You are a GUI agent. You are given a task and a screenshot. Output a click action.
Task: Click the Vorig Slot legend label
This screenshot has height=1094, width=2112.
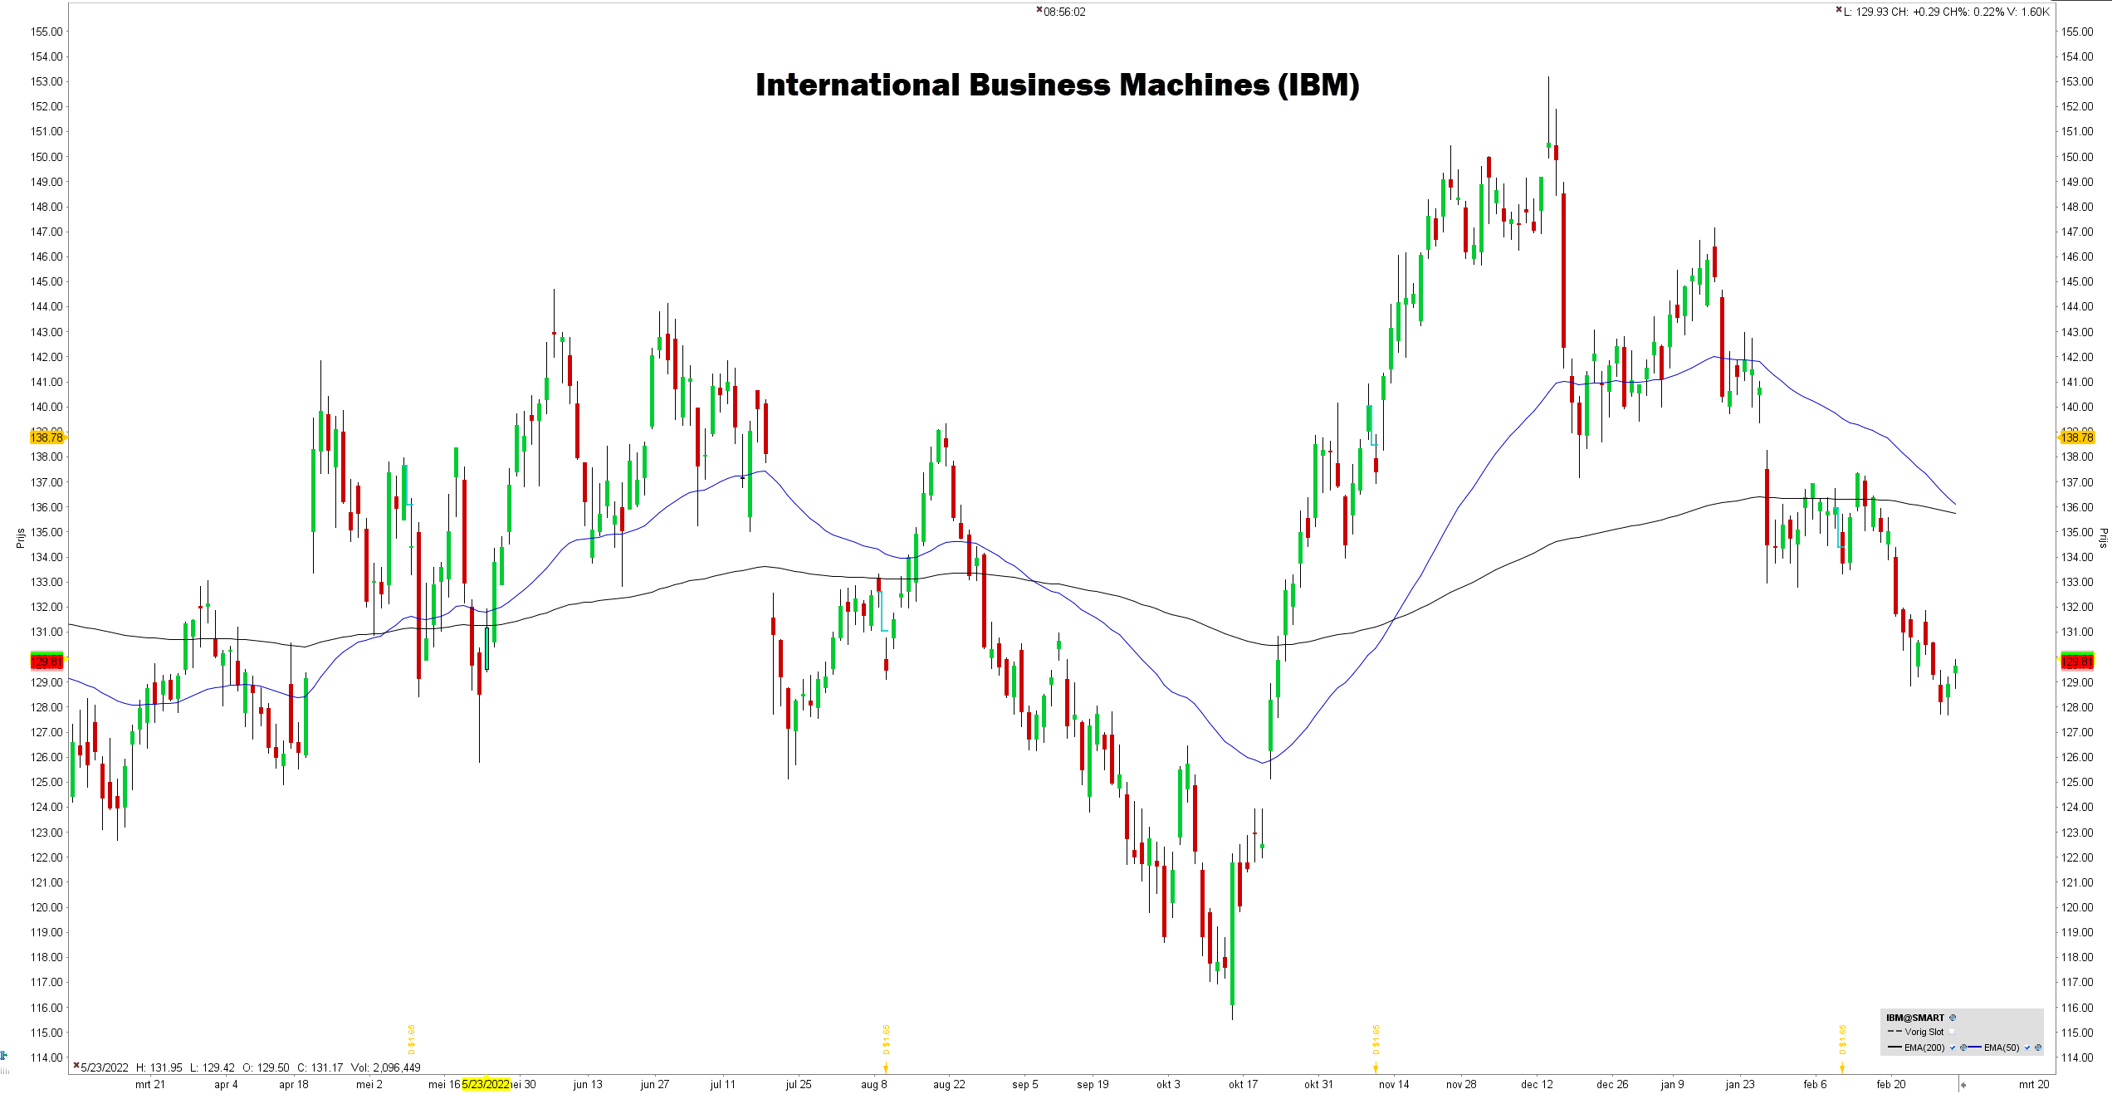[1924, 1032]
